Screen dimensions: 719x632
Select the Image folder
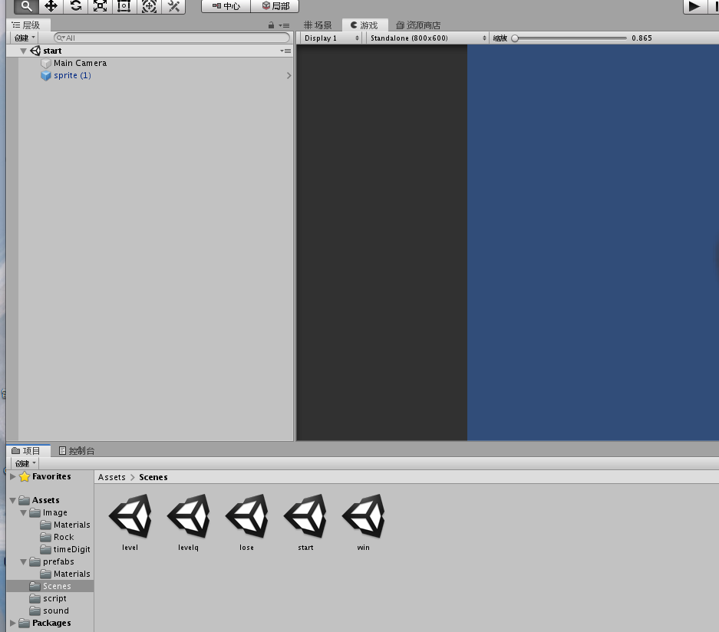(55, 513)
